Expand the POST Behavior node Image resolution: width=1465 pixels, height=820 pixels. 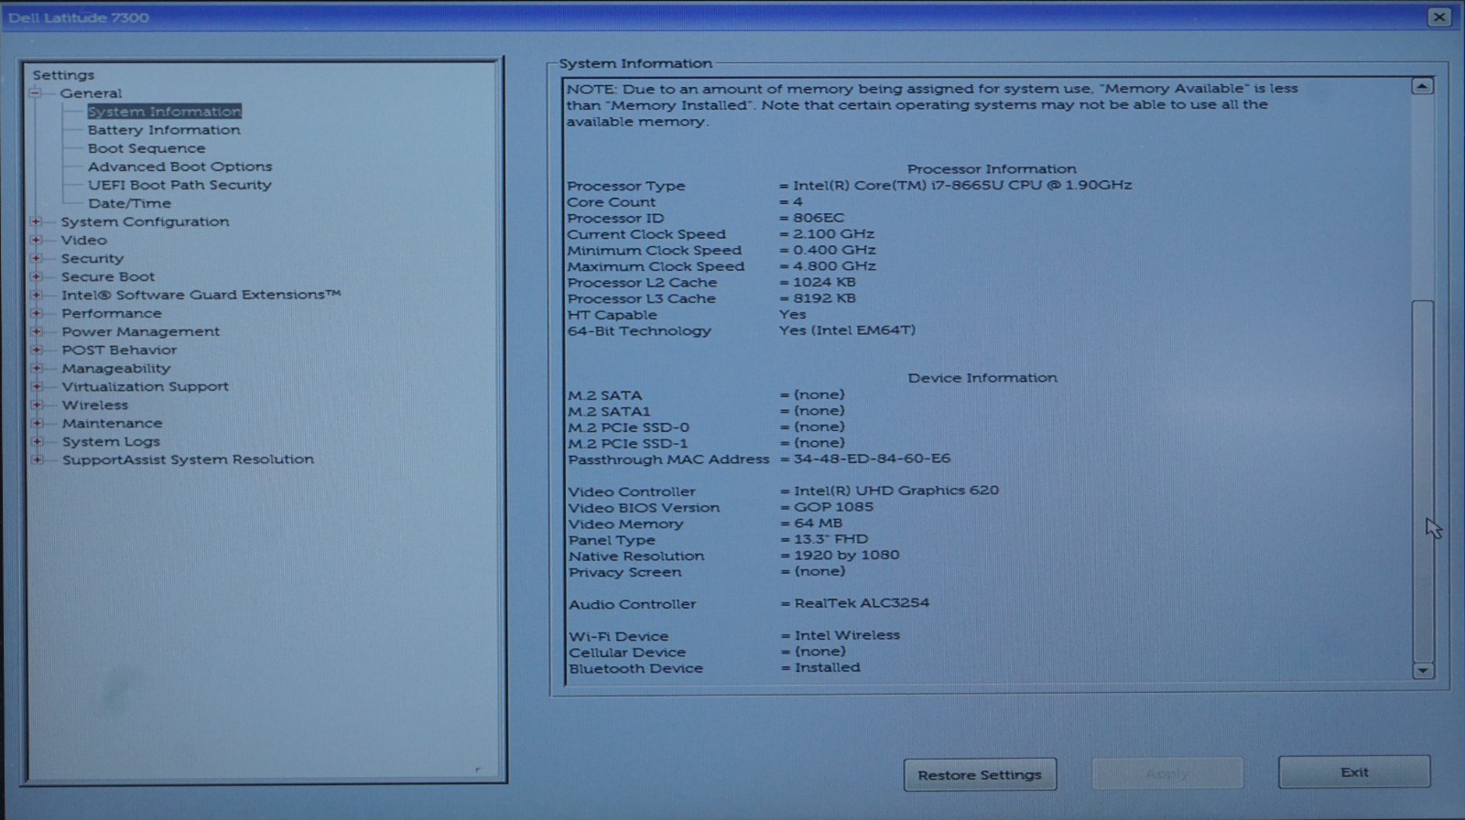point(36,350)
